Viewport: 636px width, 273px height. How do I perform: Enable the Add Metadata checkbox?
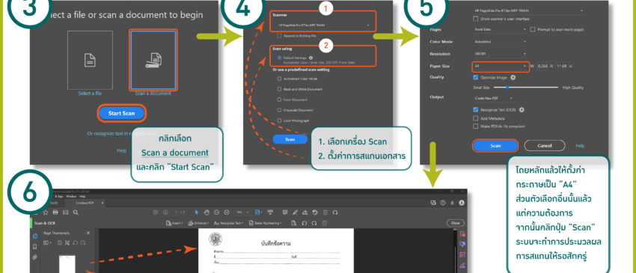tap(475, 118)
